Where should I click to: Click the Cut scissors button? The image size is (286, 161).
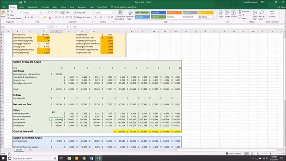click(x=10, y=12)
